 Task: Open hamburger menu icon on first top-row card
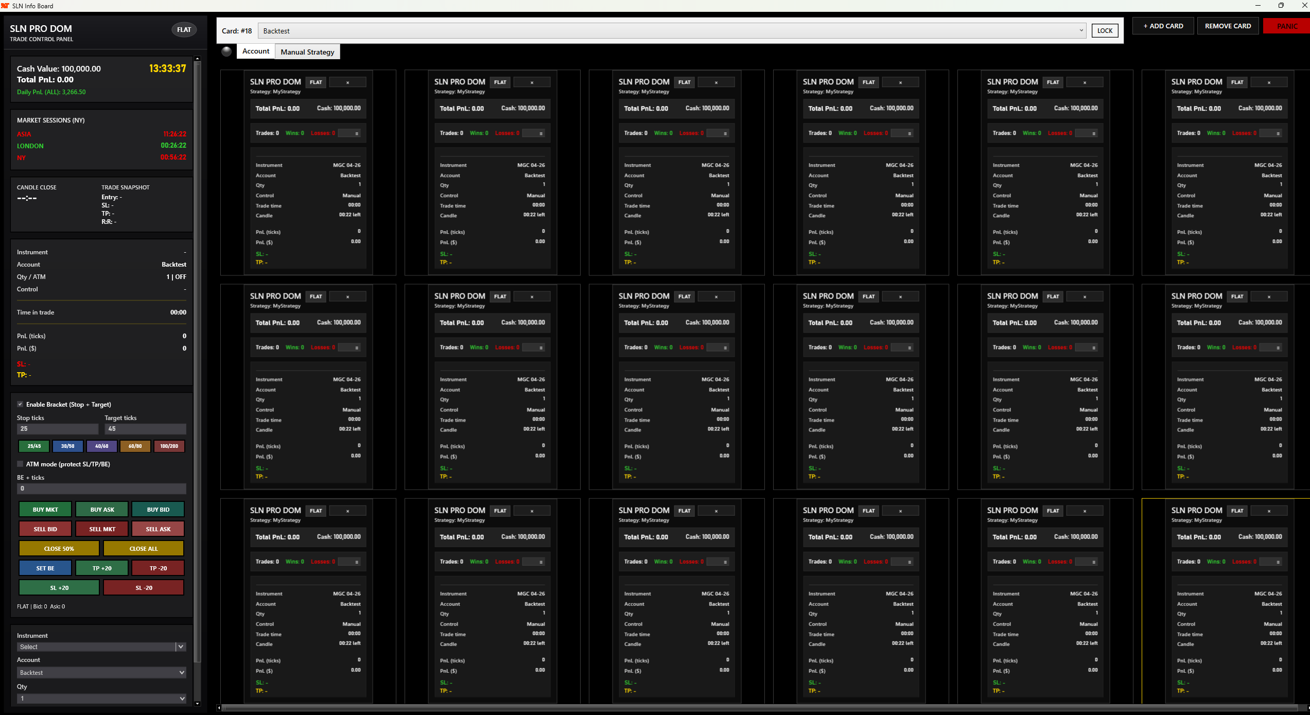tap(356, 134)
